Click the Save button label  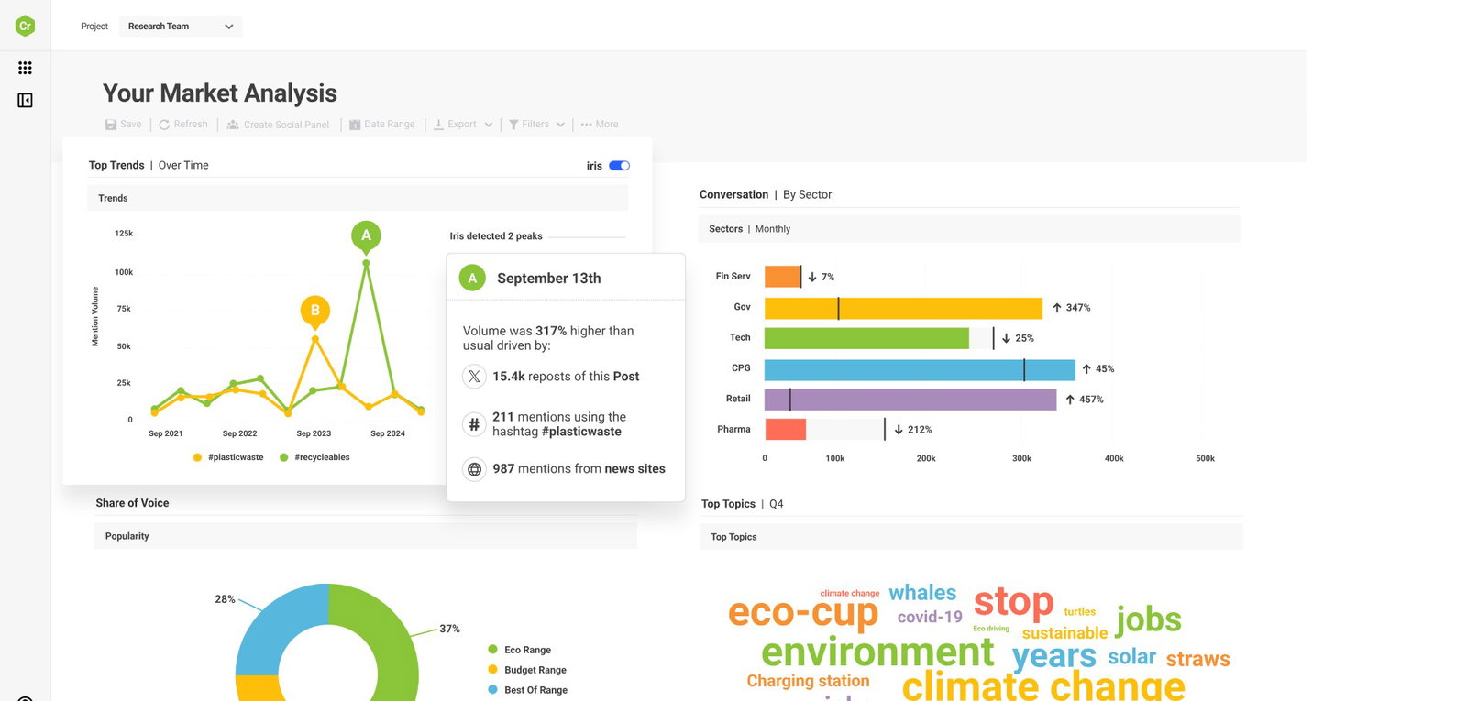tap(131, 125)
